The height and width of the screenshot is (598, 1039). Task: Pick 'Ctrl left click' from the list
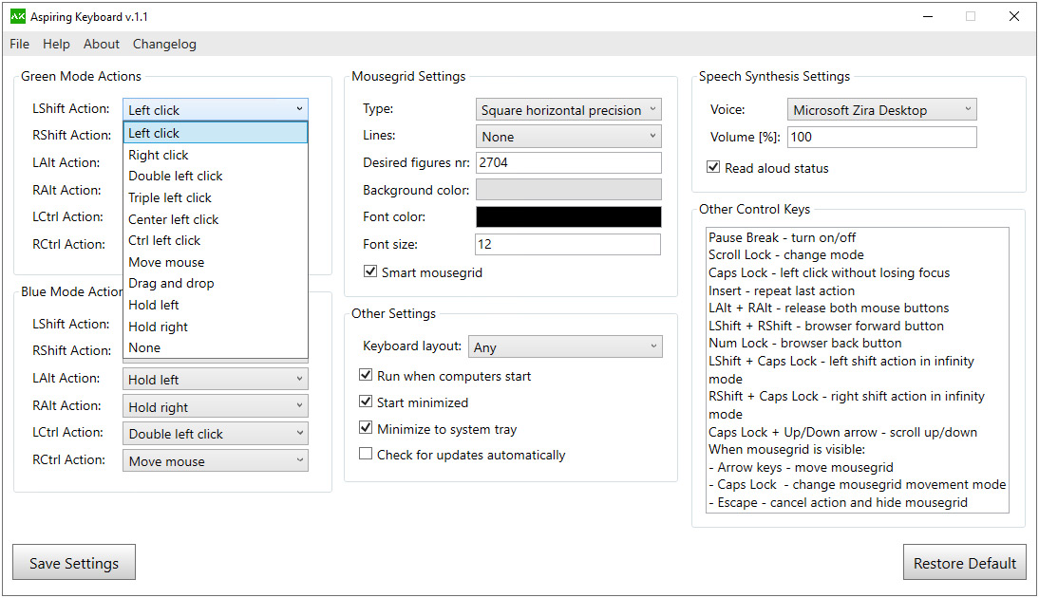coord(216,240)
